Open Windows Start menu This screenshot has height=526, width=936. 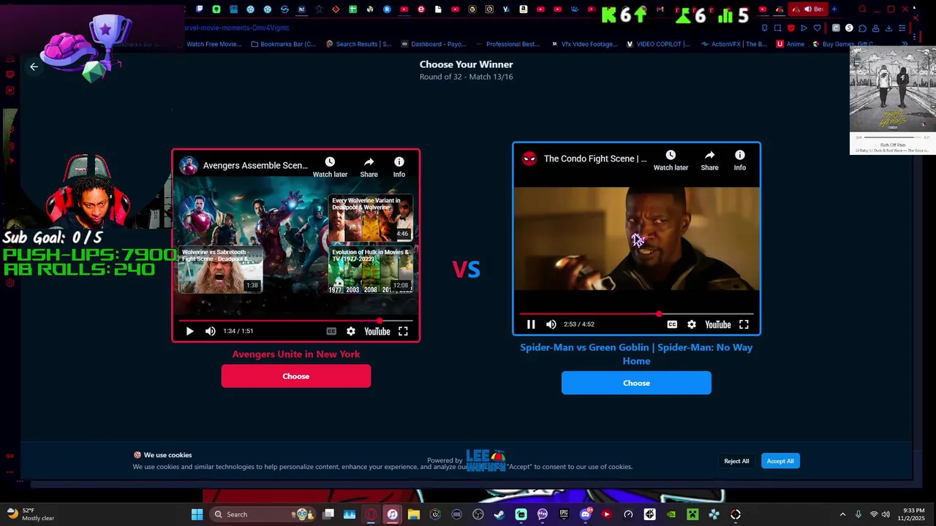(x=197, y=514)
